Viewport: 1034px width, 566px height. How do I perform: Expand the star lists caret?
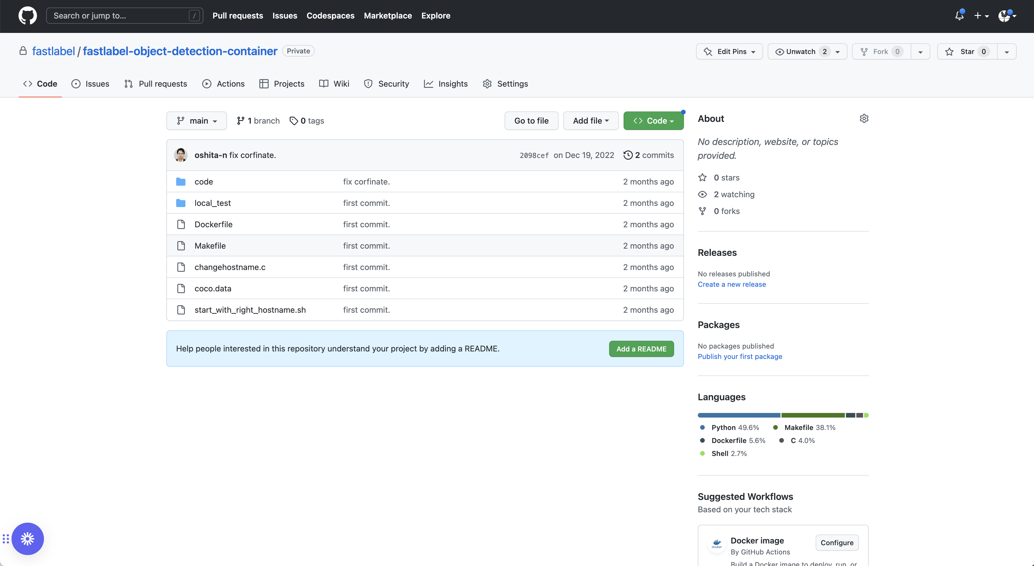click(1007, 52)
